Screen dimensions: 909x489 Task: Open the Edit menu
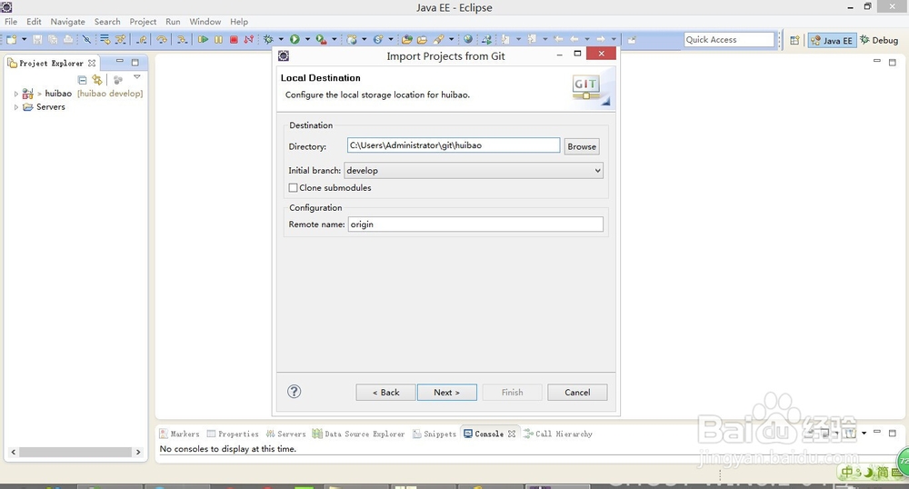click(x=34, y=22)
